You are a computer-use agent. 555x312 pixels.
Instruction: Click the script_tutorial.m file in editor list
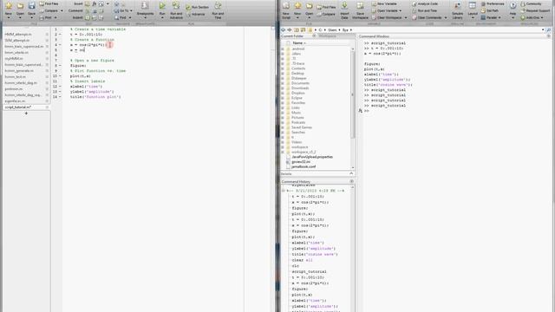(x=18, y=107)
